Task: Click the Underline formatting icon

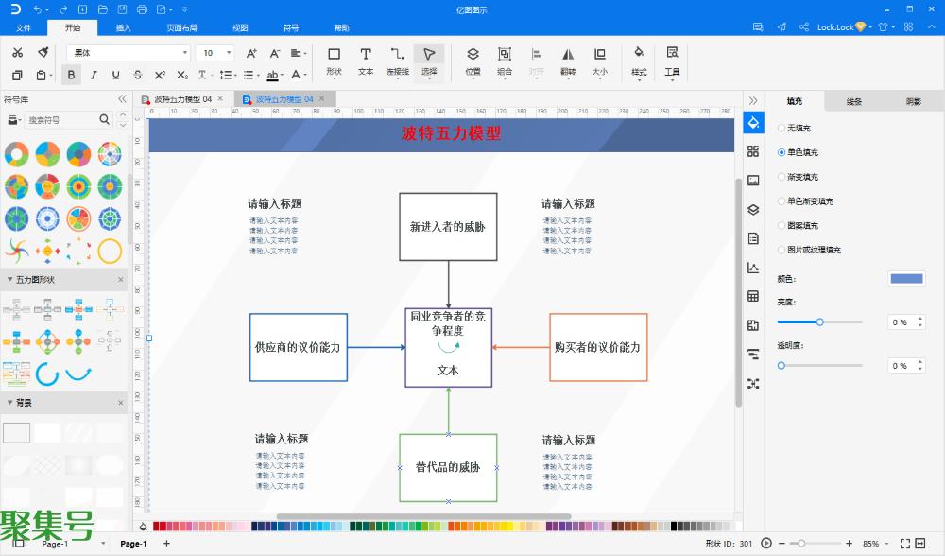Action: point(115,75)
